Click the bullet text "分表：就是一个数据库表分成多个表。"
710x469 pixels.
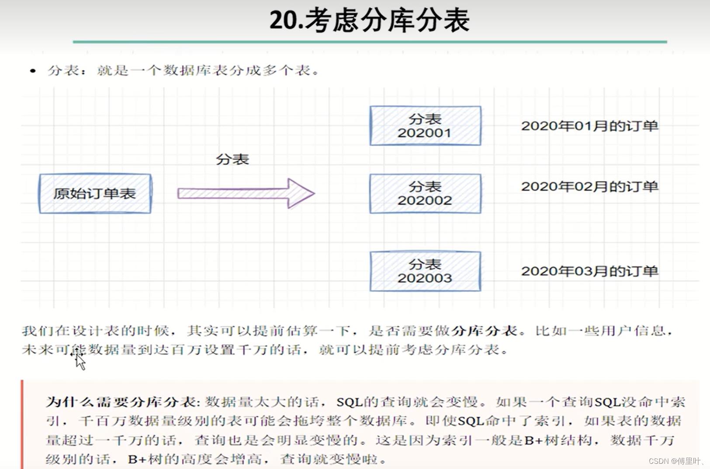tap(184, 70)
